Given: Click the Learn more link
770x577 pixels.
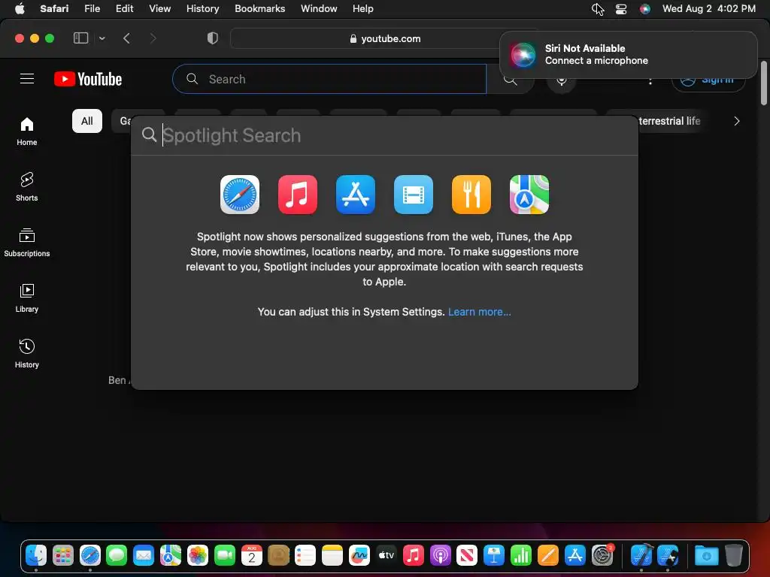Looking at the screenshot, I should pos(479,312).
